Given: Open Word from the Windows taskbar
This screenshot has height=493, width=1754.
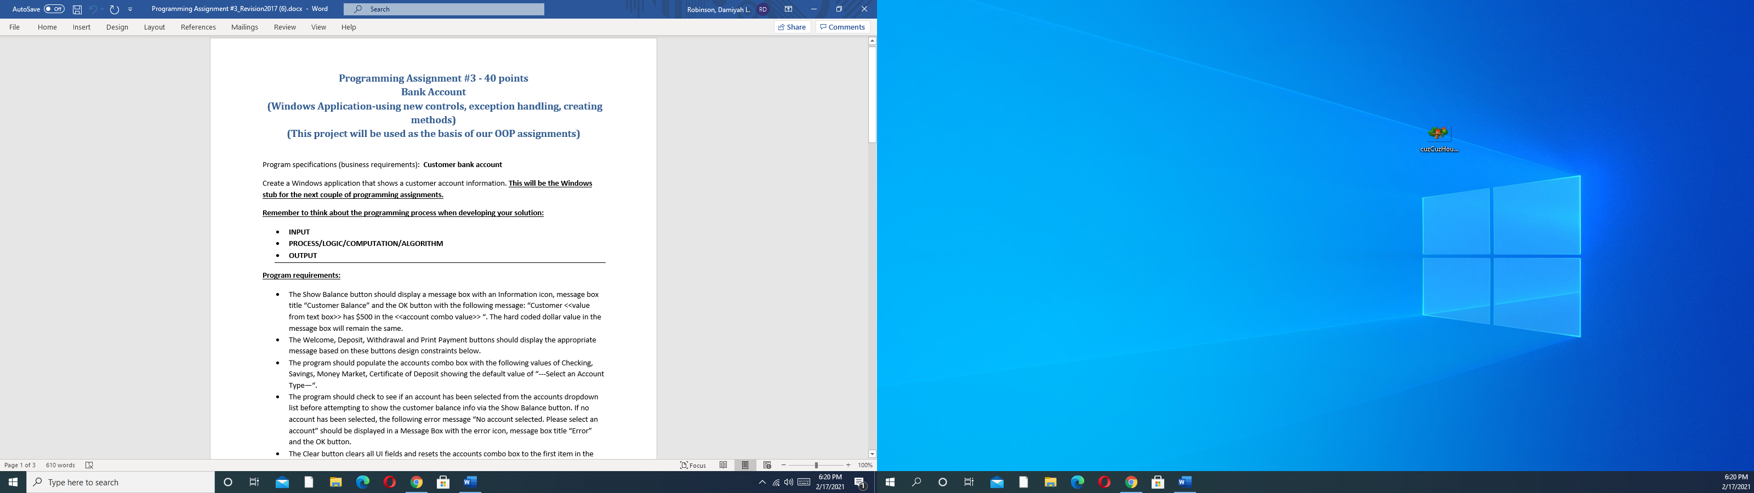Looking at the screenshot, I should 469,482.
